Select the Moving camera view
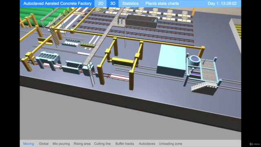Viewport: 261px width, 147px height. pyautogui.click(x=29, y=144)
